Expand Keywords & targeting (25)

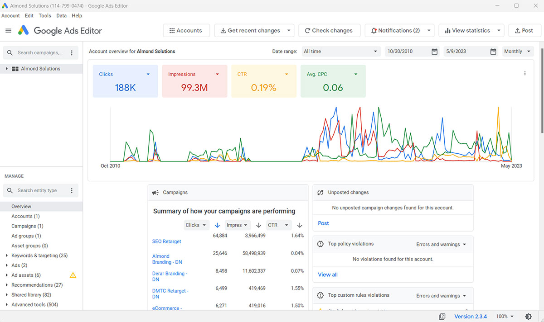(6, 256)
